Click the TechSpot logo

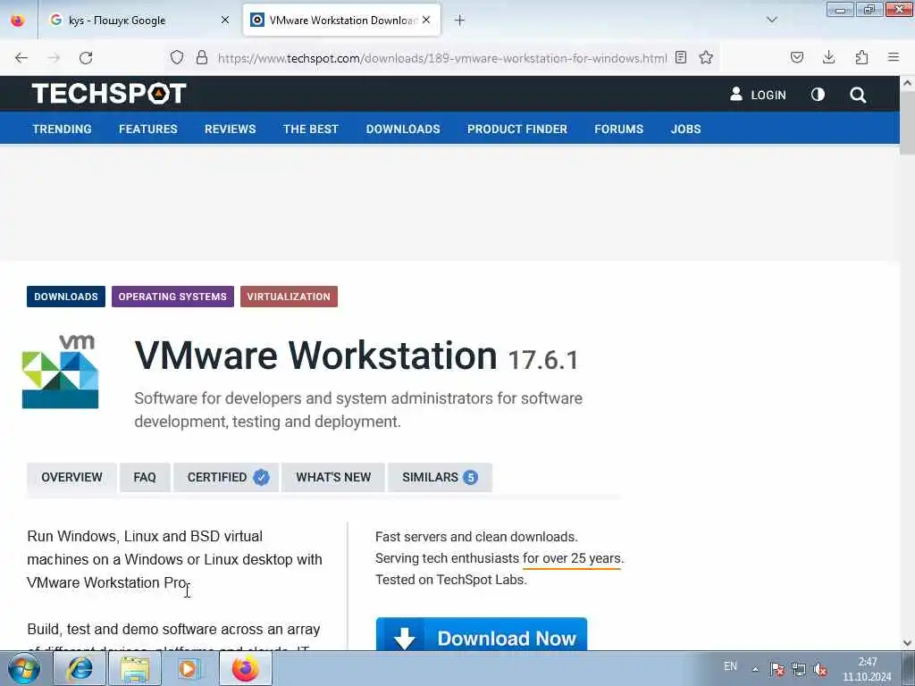pos(109,93)
